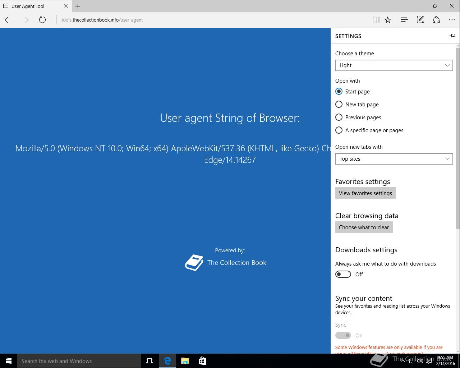Click the greyed Forward arrow

[25, 20]
